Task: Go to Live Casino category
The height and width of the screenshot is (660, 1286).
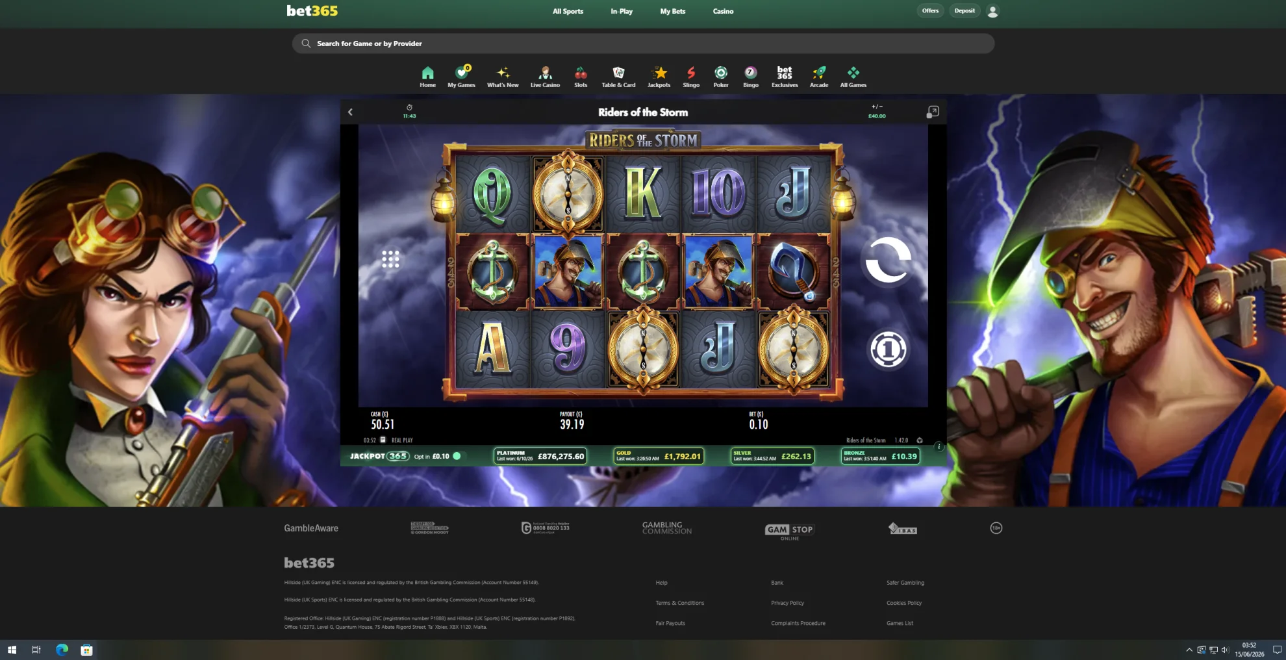Action: click(545, 77)
